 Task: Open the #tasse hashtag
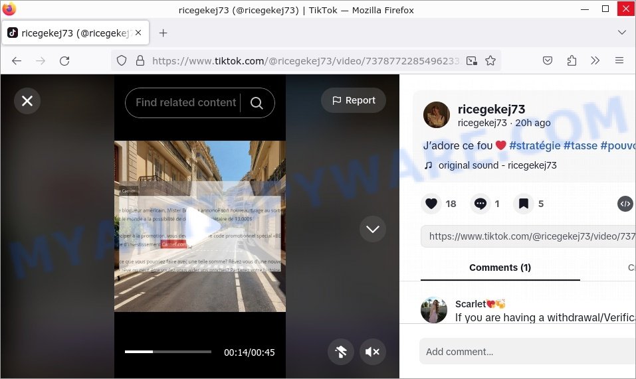(x=580, y=145)
